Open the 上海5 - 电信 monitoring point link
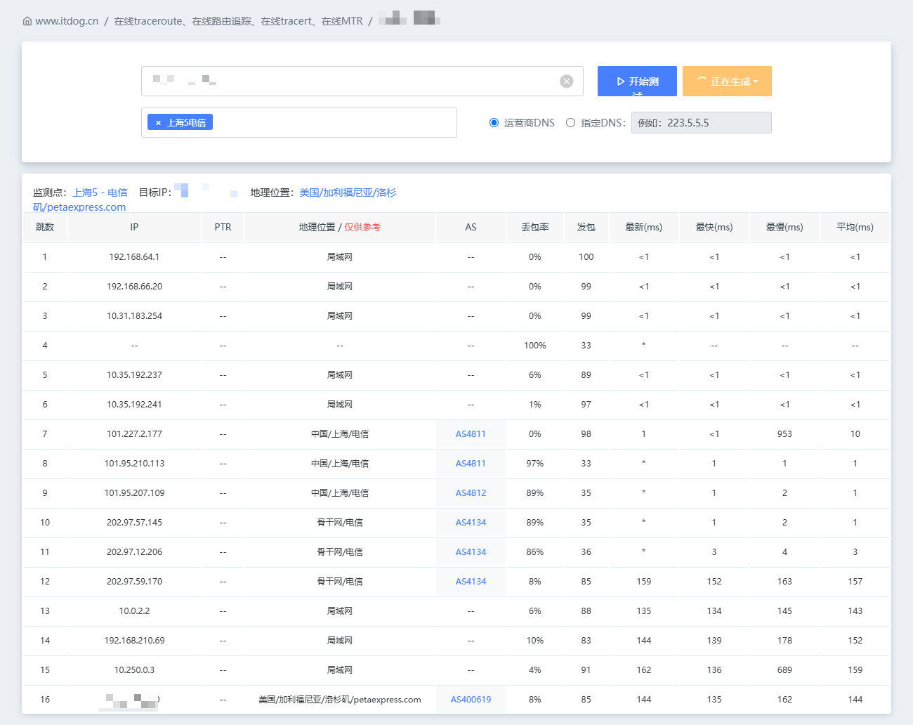The width and height of the screenshot is (913, 725). click(x=100, y=192)
